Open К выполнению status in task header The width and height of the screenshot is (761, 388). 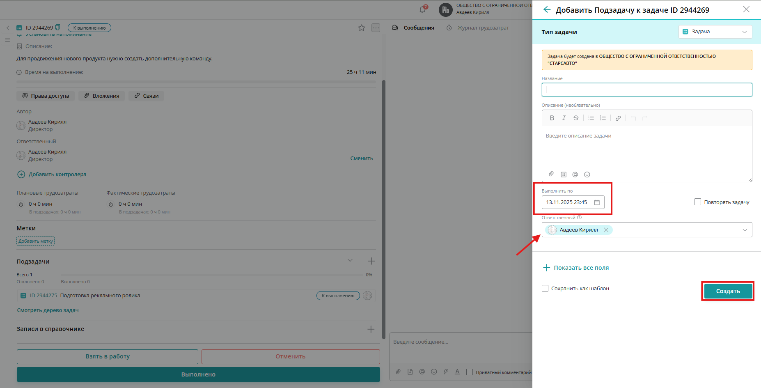89,28
